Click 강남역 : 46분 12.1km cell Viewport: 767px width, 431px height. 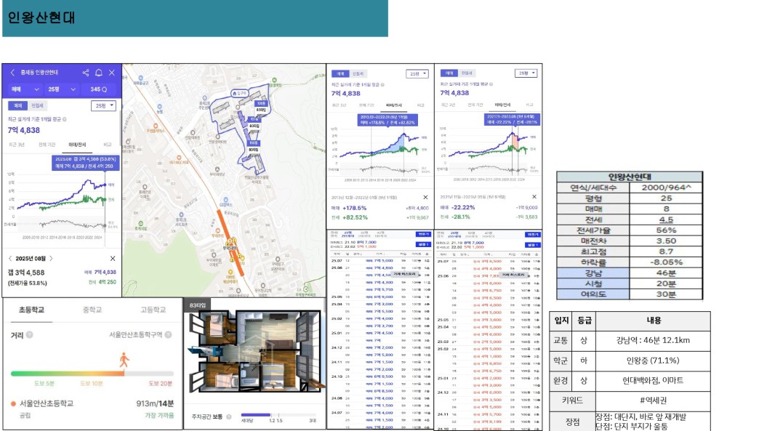coord(653,340)
